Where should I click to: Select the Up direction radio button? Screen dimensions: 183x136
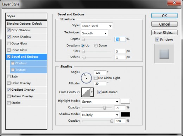click(83, 46)
